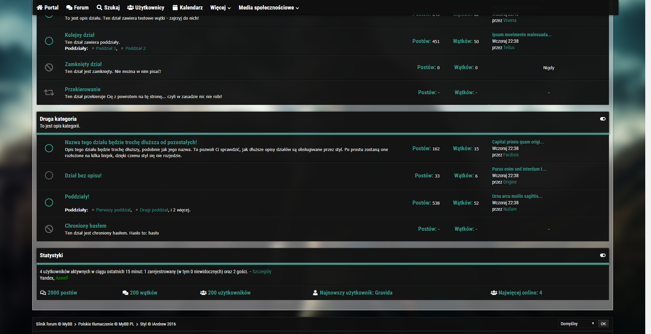Screen dimensions: 651x334
Task: Click the status circle beside Poddziały! forum
Action: pos(49,203)
